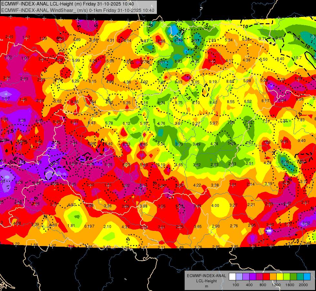Image resolution: width=316 pixels, height=291 pixels.
Task: Click the lime green legend swatch
Action: (x=287, y=277)
